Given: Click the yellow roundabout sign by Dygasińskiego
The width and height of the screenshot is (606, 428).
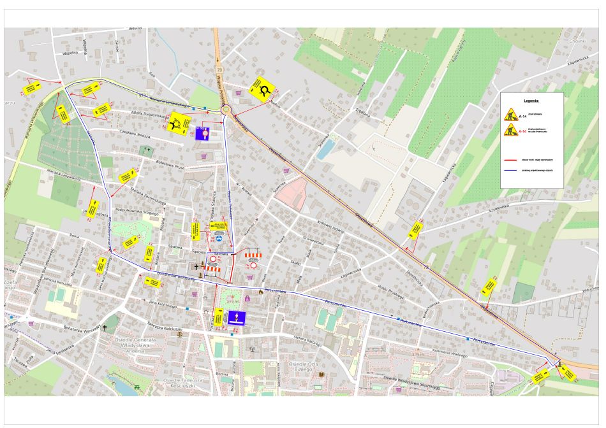Looking at the screenshot, I should click(179, 124).
